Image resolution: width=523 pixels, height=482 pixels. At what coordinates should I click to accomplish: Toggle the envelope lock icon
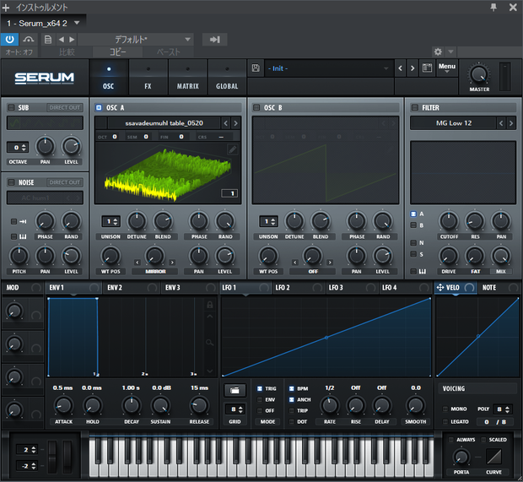point(209,305)
